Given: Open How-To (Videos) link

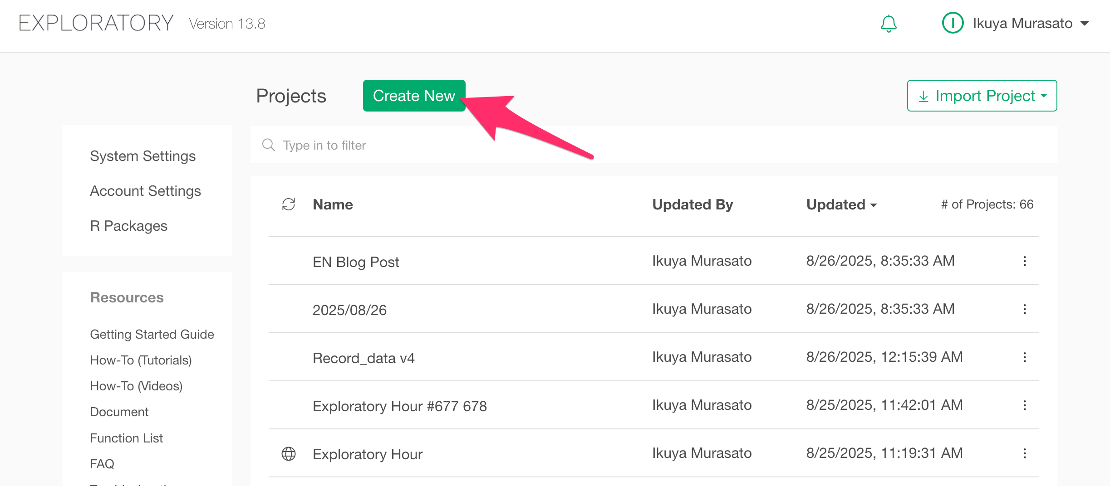Looking at the screenshot, I should pyautogui.click(x=136, y=386).
